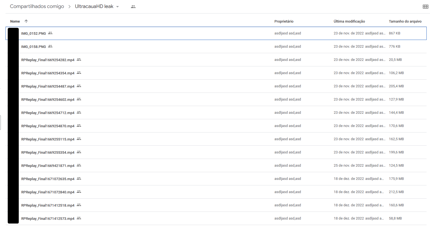
Task: Click owner name in IMG_0152.PNG row
Action: [288, 33]
